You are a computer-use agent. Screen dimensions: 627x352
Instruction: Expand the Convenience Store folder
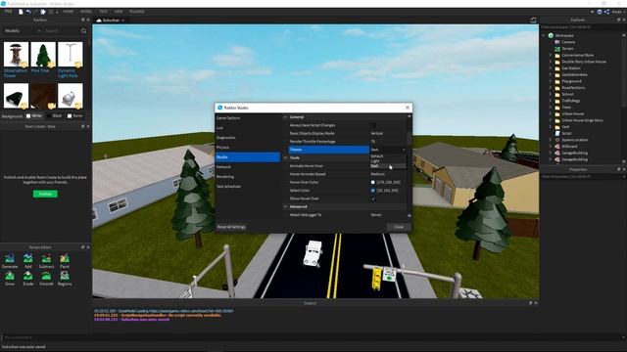tap(551, 55)
